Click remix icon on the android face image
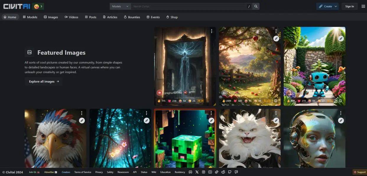This screenshot has height=176, width=367. click(341, 120)
